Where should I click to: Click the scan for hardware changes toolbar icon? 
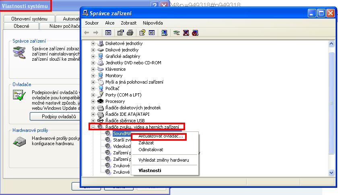pos(164,33)
